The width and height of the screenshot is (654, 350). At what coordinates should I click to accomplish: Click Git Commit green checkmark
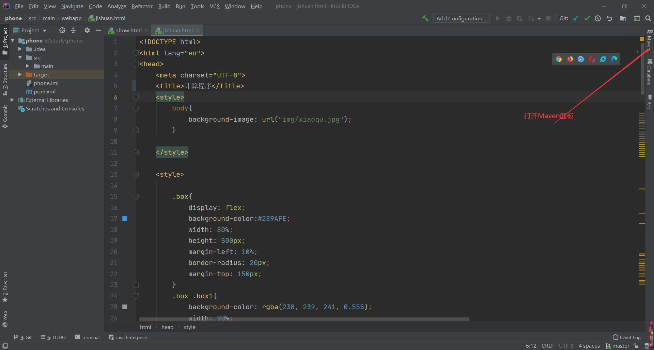coord(587,18)
